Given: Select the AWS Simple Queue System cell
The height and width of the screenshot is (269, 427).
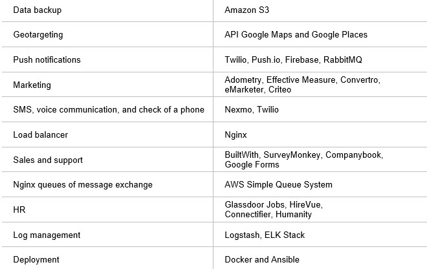Looking at the screenshot, I should (x=278, y=184).
